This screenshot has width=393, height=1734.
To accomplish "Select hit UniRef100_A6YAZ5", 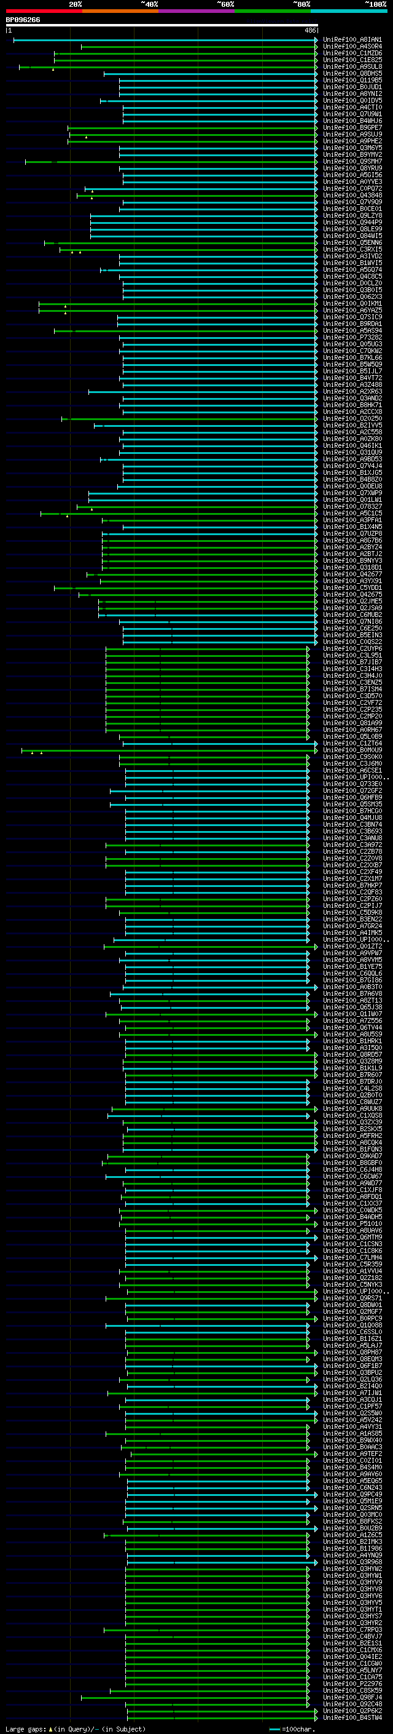I will tap(352, 310).
